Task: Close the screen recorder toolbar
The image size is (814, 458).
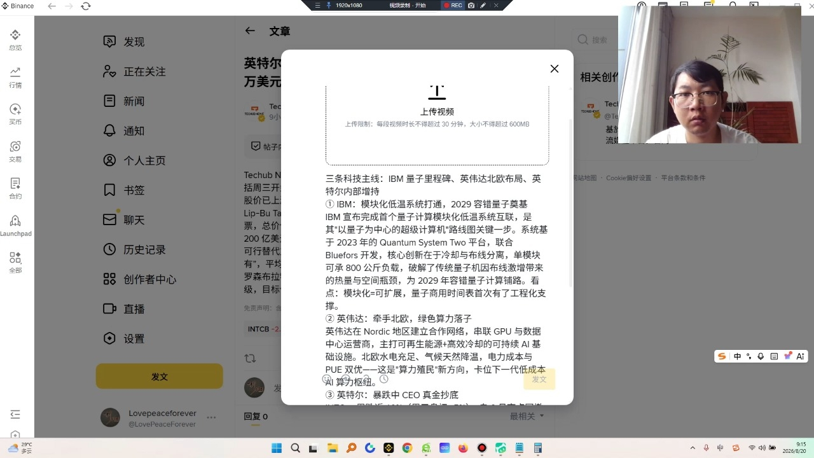Action: click(496, 5)
